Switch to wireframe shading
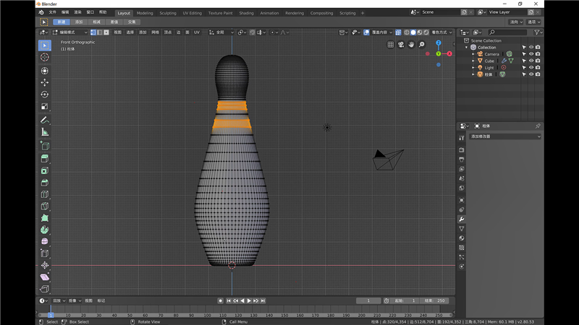This screenshot has width=579, height=325. (x=407, y=32)
